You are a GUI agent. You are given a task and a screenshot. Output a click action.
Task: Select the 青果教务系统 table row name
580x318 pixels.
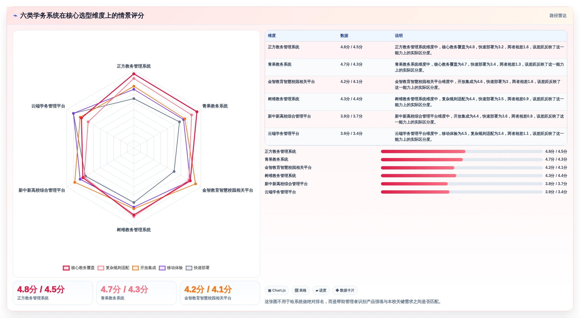(280, 64)
